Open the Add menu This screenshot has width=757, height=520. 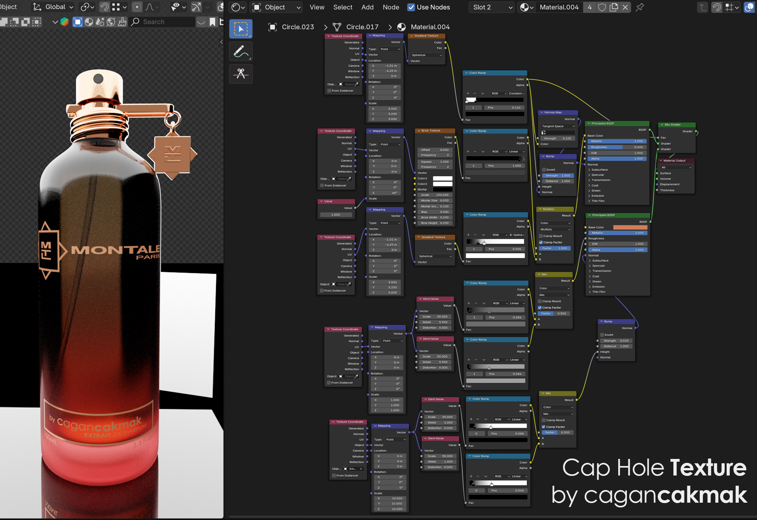pyautogui.click(x=367, y=7)
